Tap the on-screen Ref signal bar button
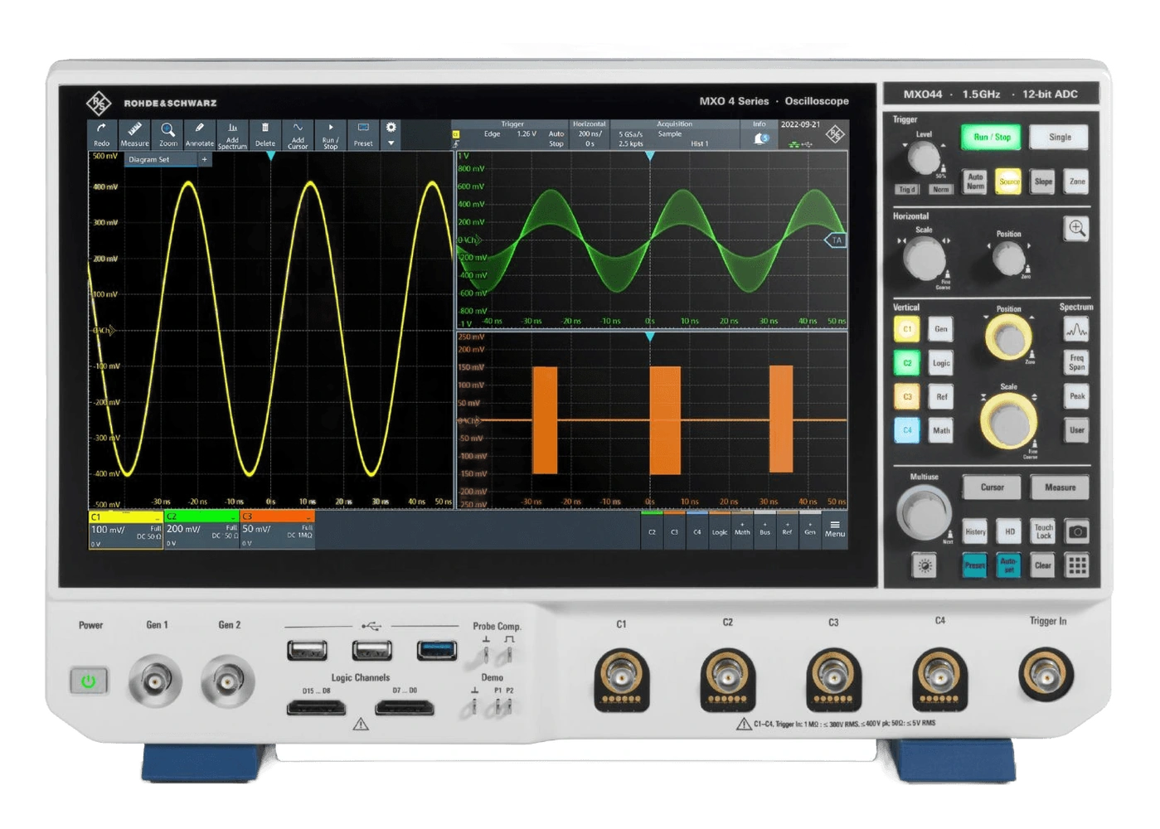This screenshot has width=1160, height=829. click(787, 531)
